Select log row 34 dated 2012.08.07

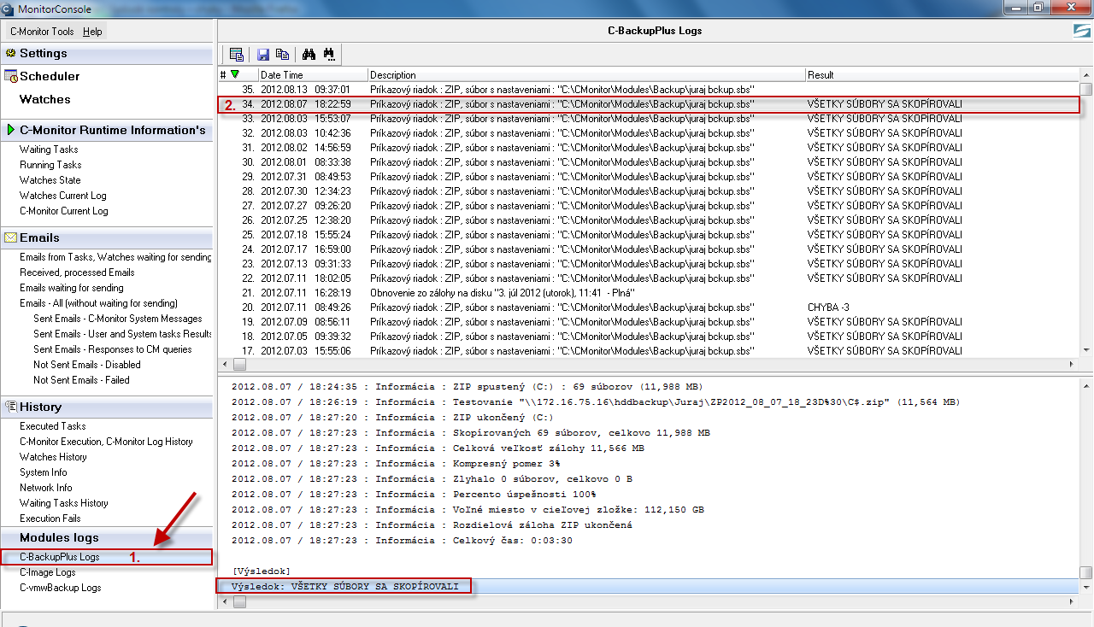649,104
